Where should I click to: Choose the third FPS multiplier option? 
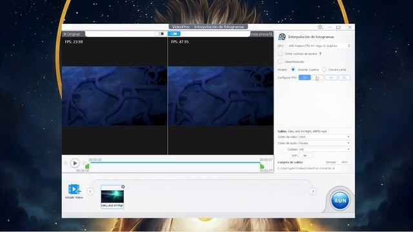[331, 77]
